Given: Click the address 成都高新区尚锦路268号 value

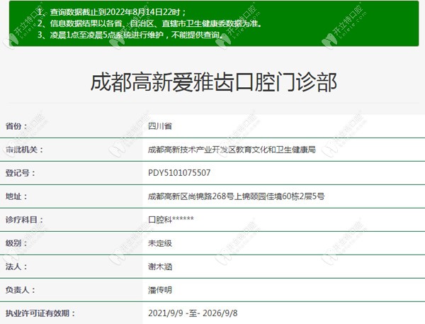Looking at the screenshot, I should 236,196.
